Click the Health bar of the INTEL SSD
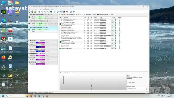The width and height of the screenshot is (174, 98). pos(40,30)
